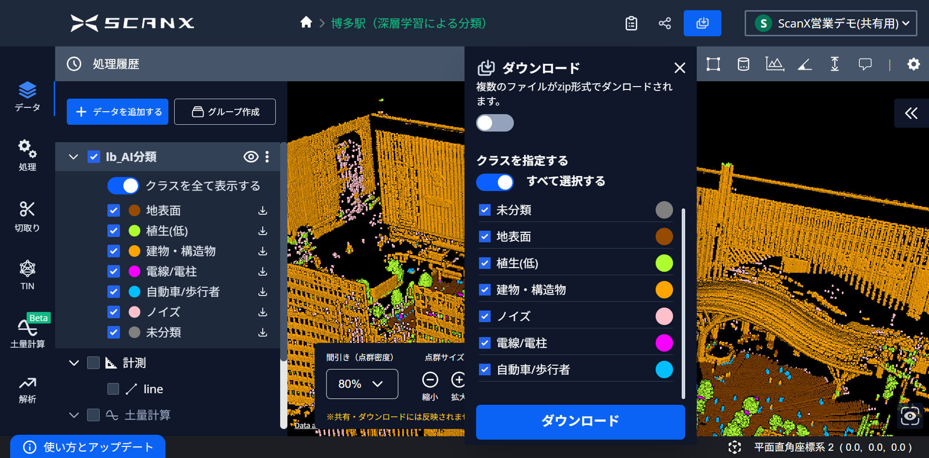Screen dimensions: 929x458
Task: Turn off クラスを全て表示する switch
Action: point(123,186)
